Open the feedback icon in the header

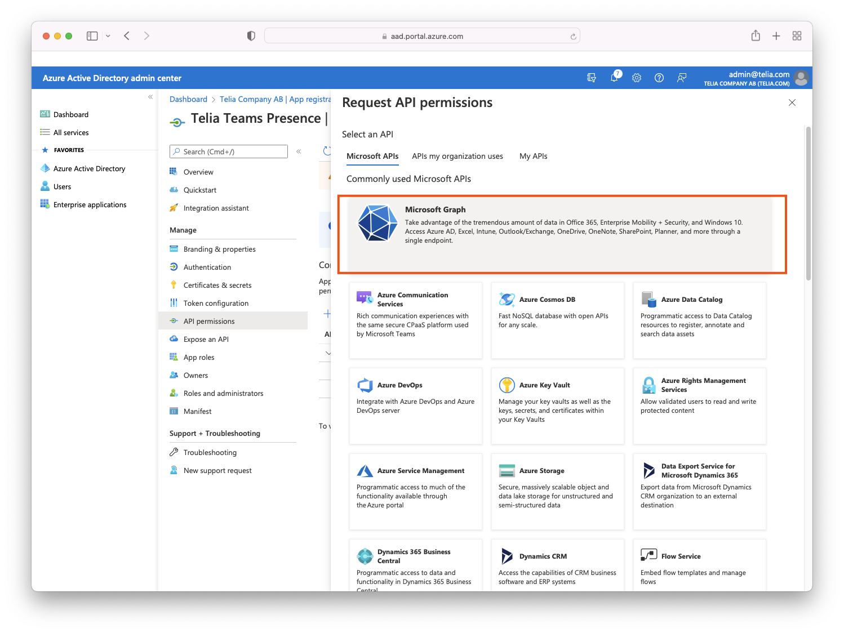click(x=682, y=78)
